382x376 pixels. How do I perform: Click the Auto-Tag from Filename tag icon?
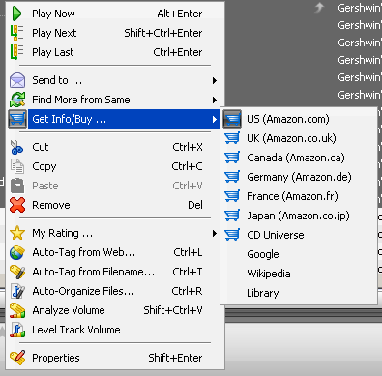click(x=17, y=272)
